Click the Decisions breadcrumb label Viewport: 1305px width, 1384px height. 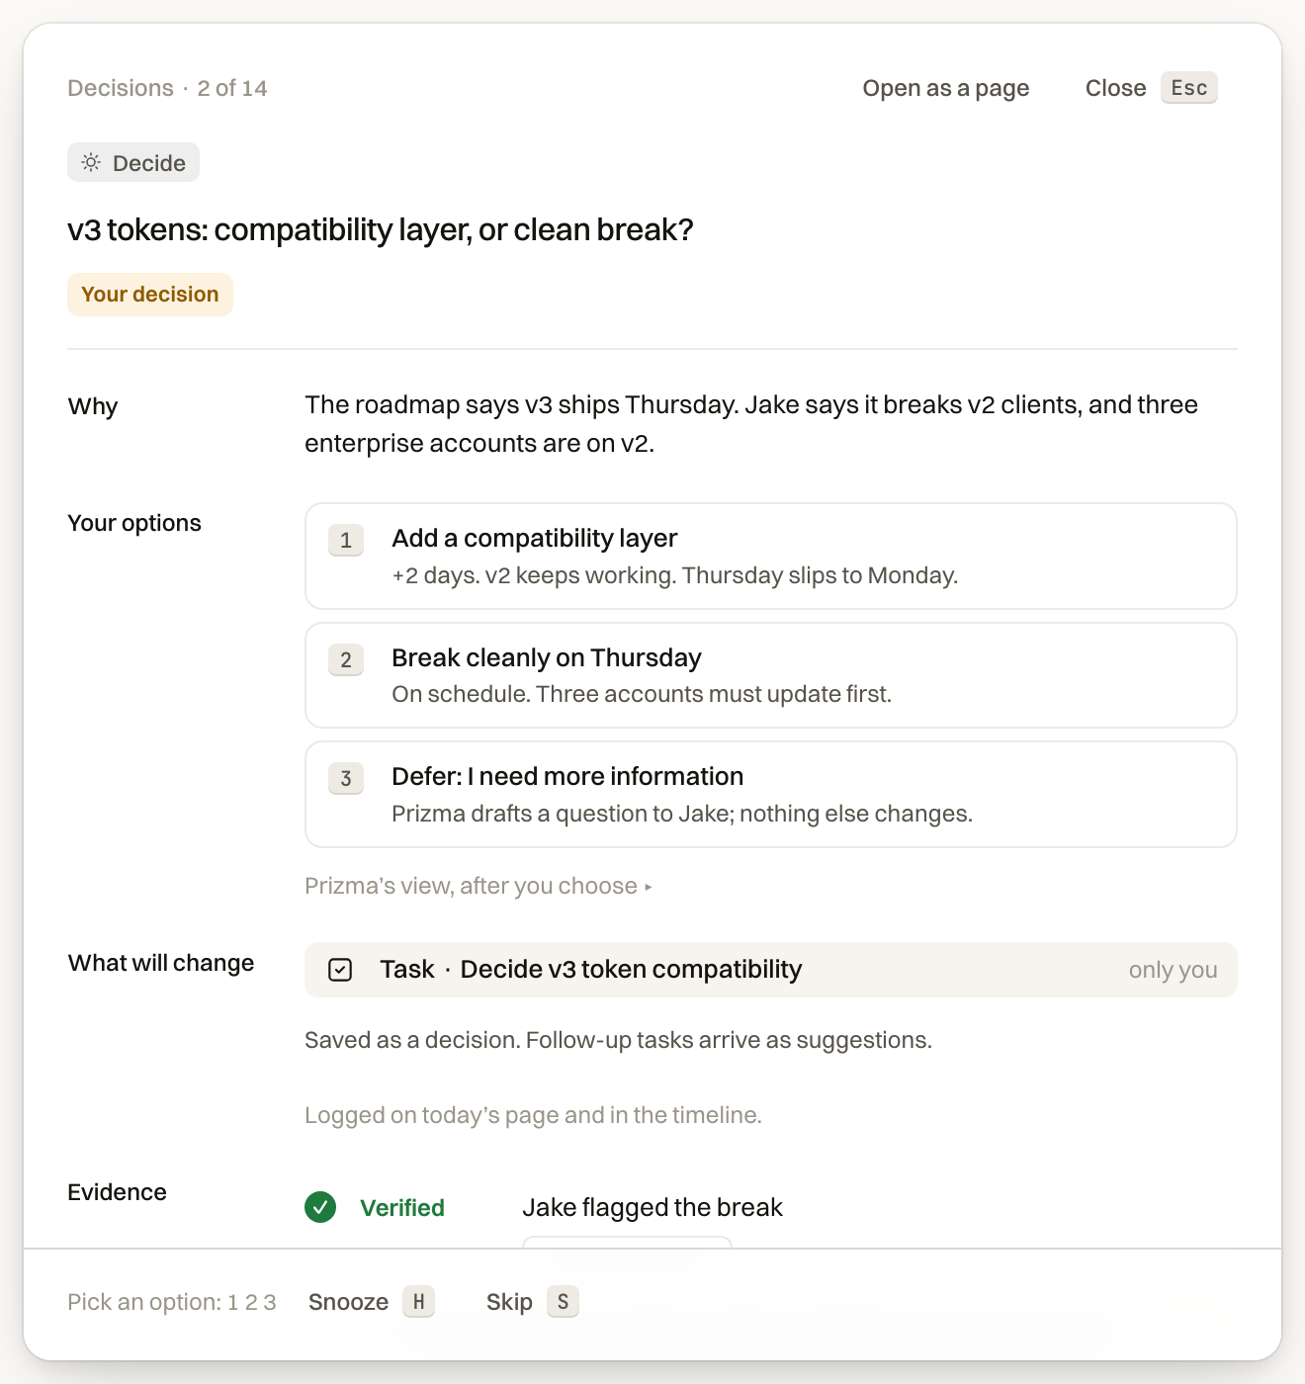(121, 88)
